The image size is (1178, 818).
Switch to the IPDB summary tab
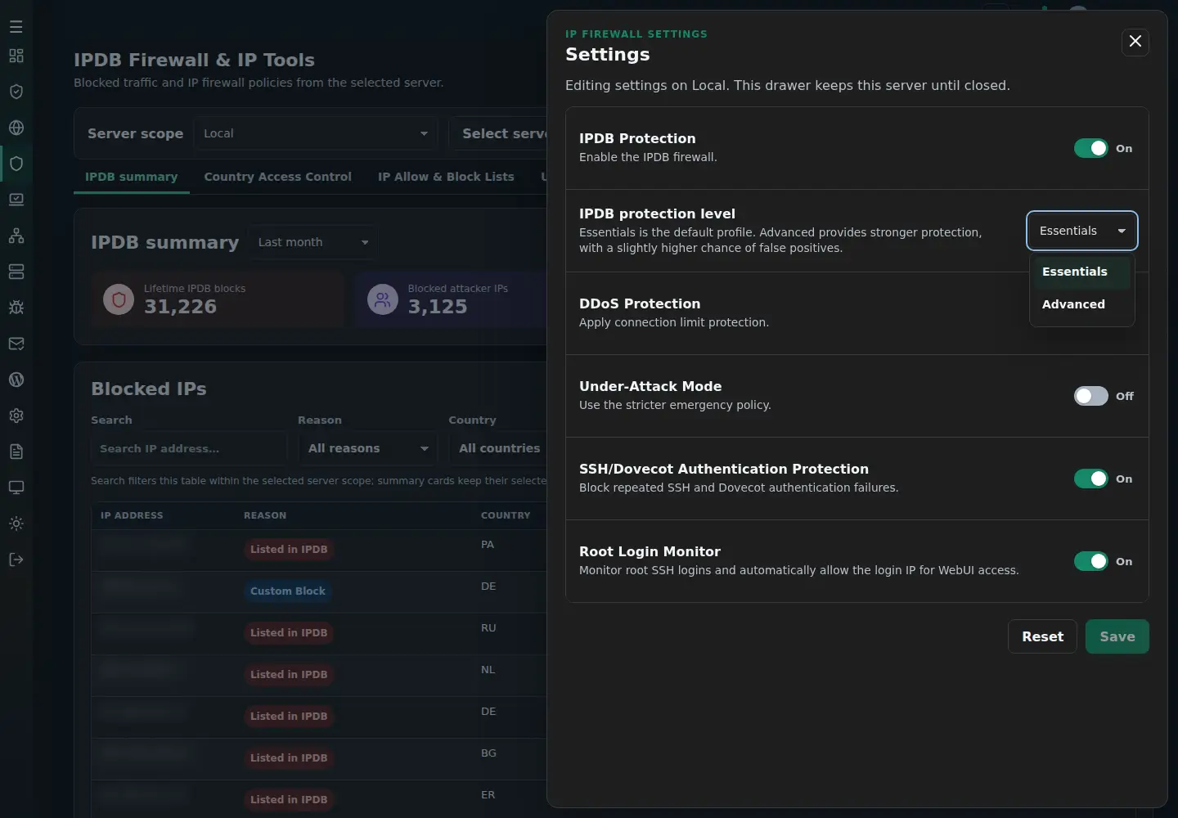coord(132,177)
